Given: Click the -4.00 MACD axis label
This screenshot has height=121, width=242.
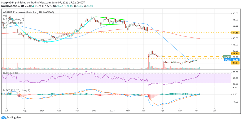Looking at the screenshot, I should 235,102.
